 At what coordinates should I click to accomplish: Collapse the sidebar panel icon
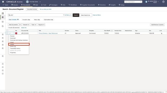pyautogui.click(x=3, y=13)
